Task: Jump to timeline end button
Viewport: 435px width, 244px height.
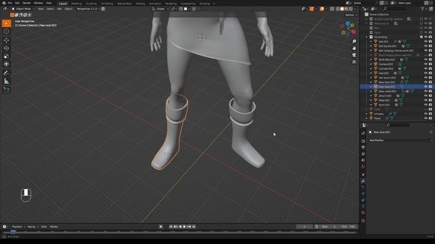Action: [194, 226]
